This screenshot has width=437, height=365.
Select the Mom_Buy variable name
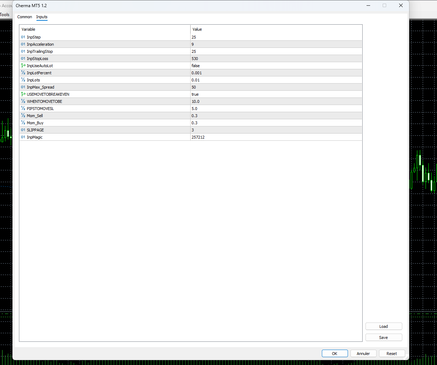tap(35, 123)
